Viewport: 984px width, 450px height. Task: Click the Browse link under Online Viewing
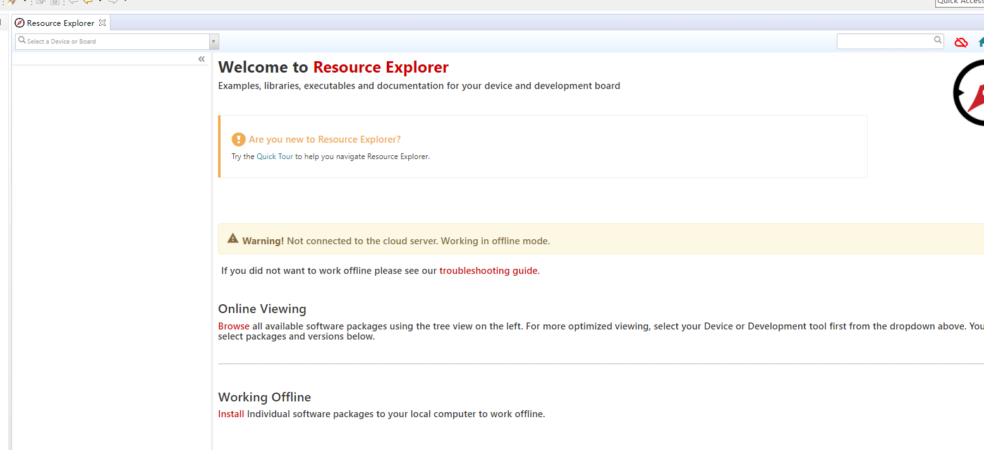coord(234,326)
